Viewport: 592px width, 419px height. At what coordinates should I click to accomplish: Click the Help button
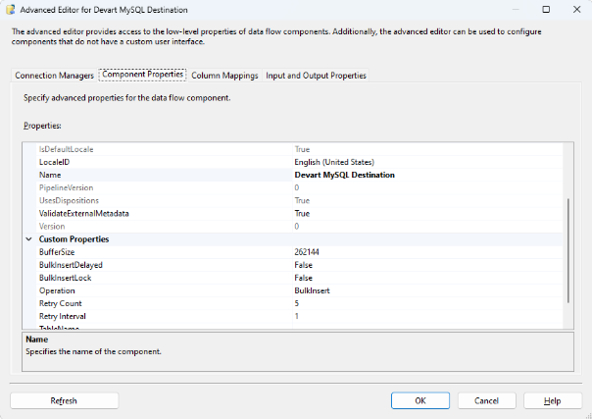[552, 400]
